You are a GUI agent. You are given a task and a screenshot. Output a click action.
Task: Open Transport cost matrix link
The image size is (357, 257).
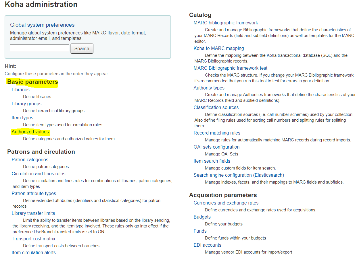click(x=34, y=239)
